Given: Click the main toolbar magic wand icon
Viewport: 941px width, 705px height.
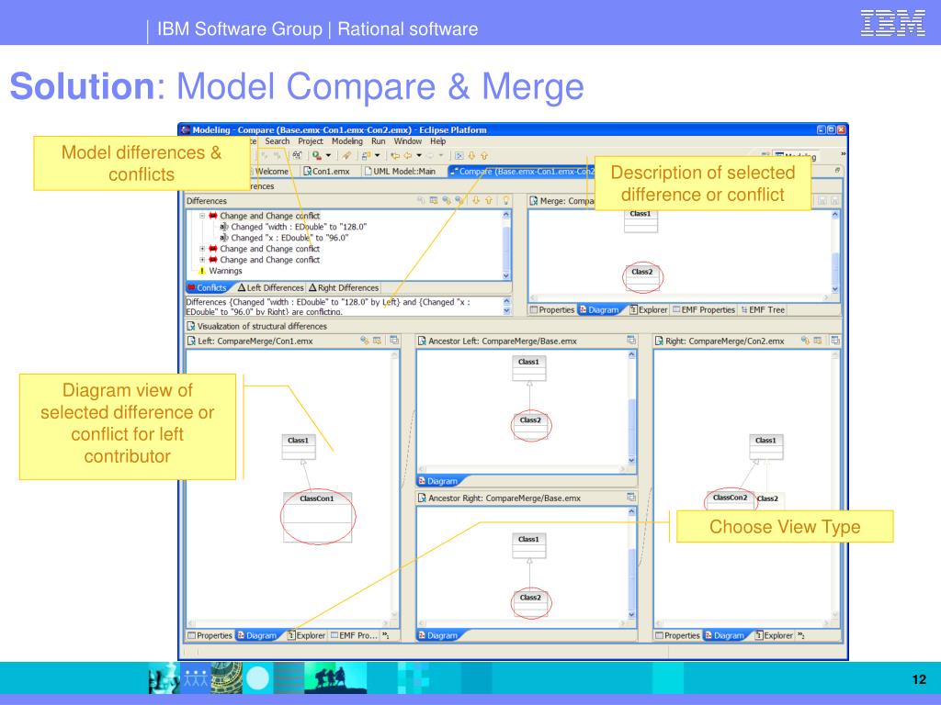Looking at the screenshot, I should pyautogui.click(x=346, y=156).
